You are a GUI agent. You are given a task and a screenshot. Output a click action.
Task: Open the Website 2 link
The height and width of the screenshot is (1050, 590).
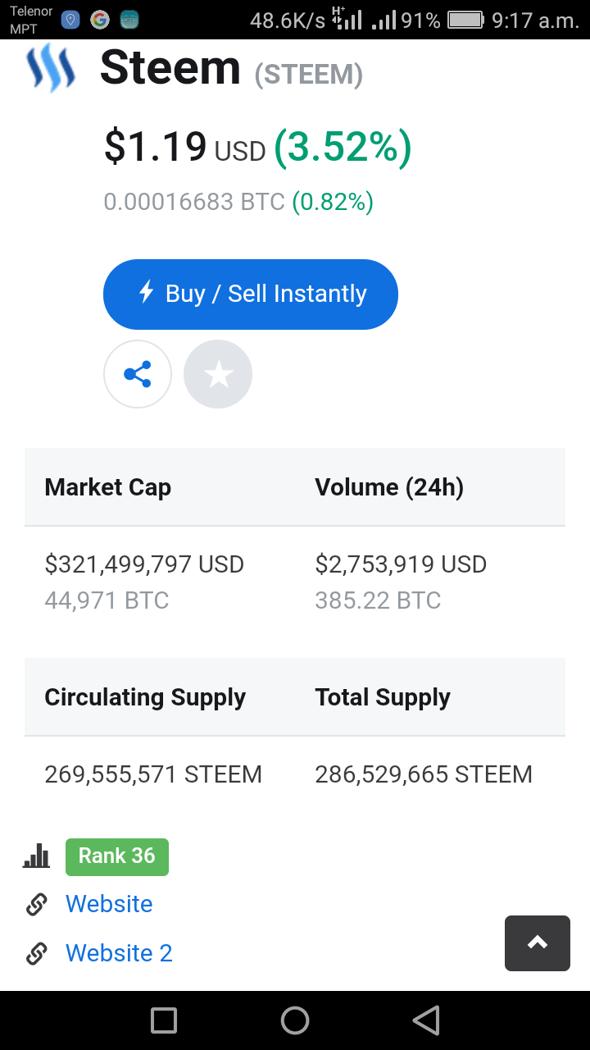(x=119, y=953)
